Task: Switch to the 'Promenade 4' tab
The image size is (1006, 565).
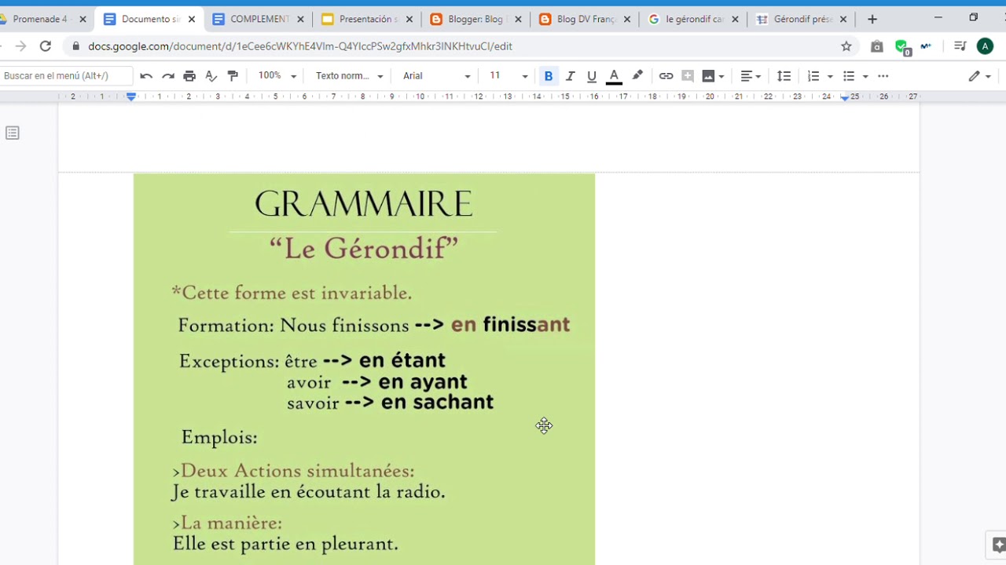Action: (41, 19)
